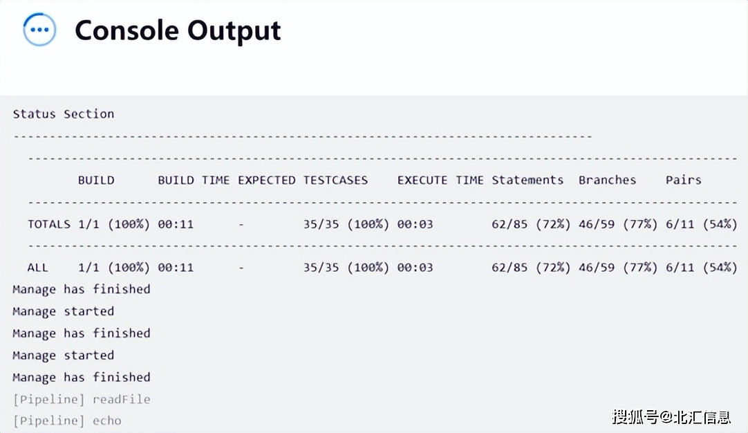Click the build-in-progress status icon

[x=39, y=30]
